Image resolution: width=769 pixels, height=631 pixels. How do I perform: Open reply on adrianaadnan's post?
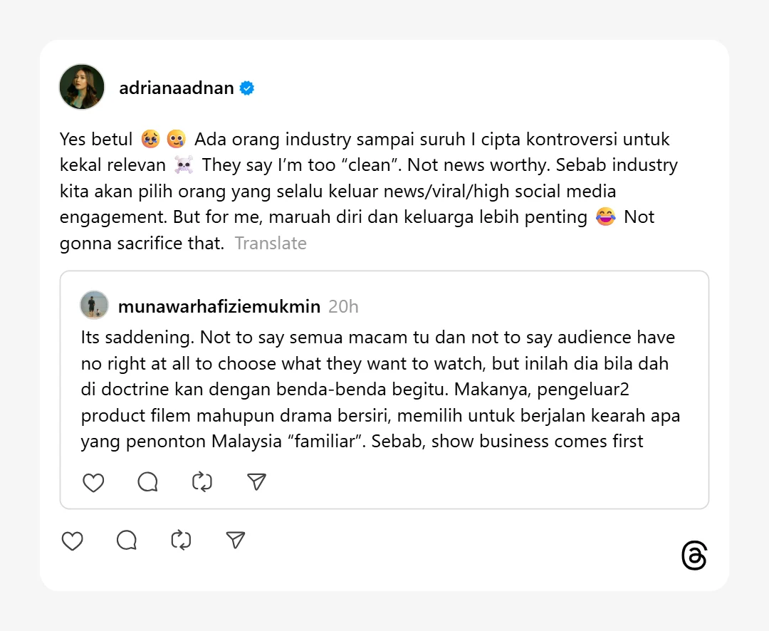click(x=127, y=541)
